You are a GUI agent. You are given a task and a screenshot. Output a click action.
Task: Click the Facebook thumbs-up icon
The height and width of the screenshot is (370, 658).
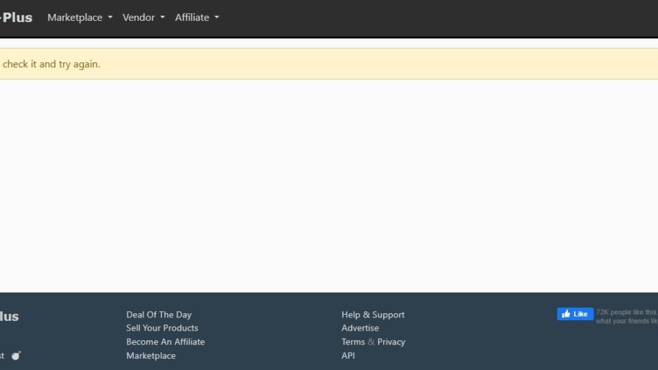tap(567, 314)
